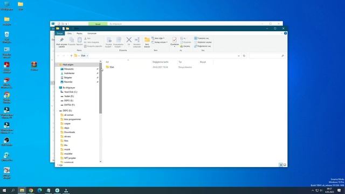This screenshot has height=194, width=345.
Task: Collapse the ribbon using the chevron near help
Action: tap(281, 33)
